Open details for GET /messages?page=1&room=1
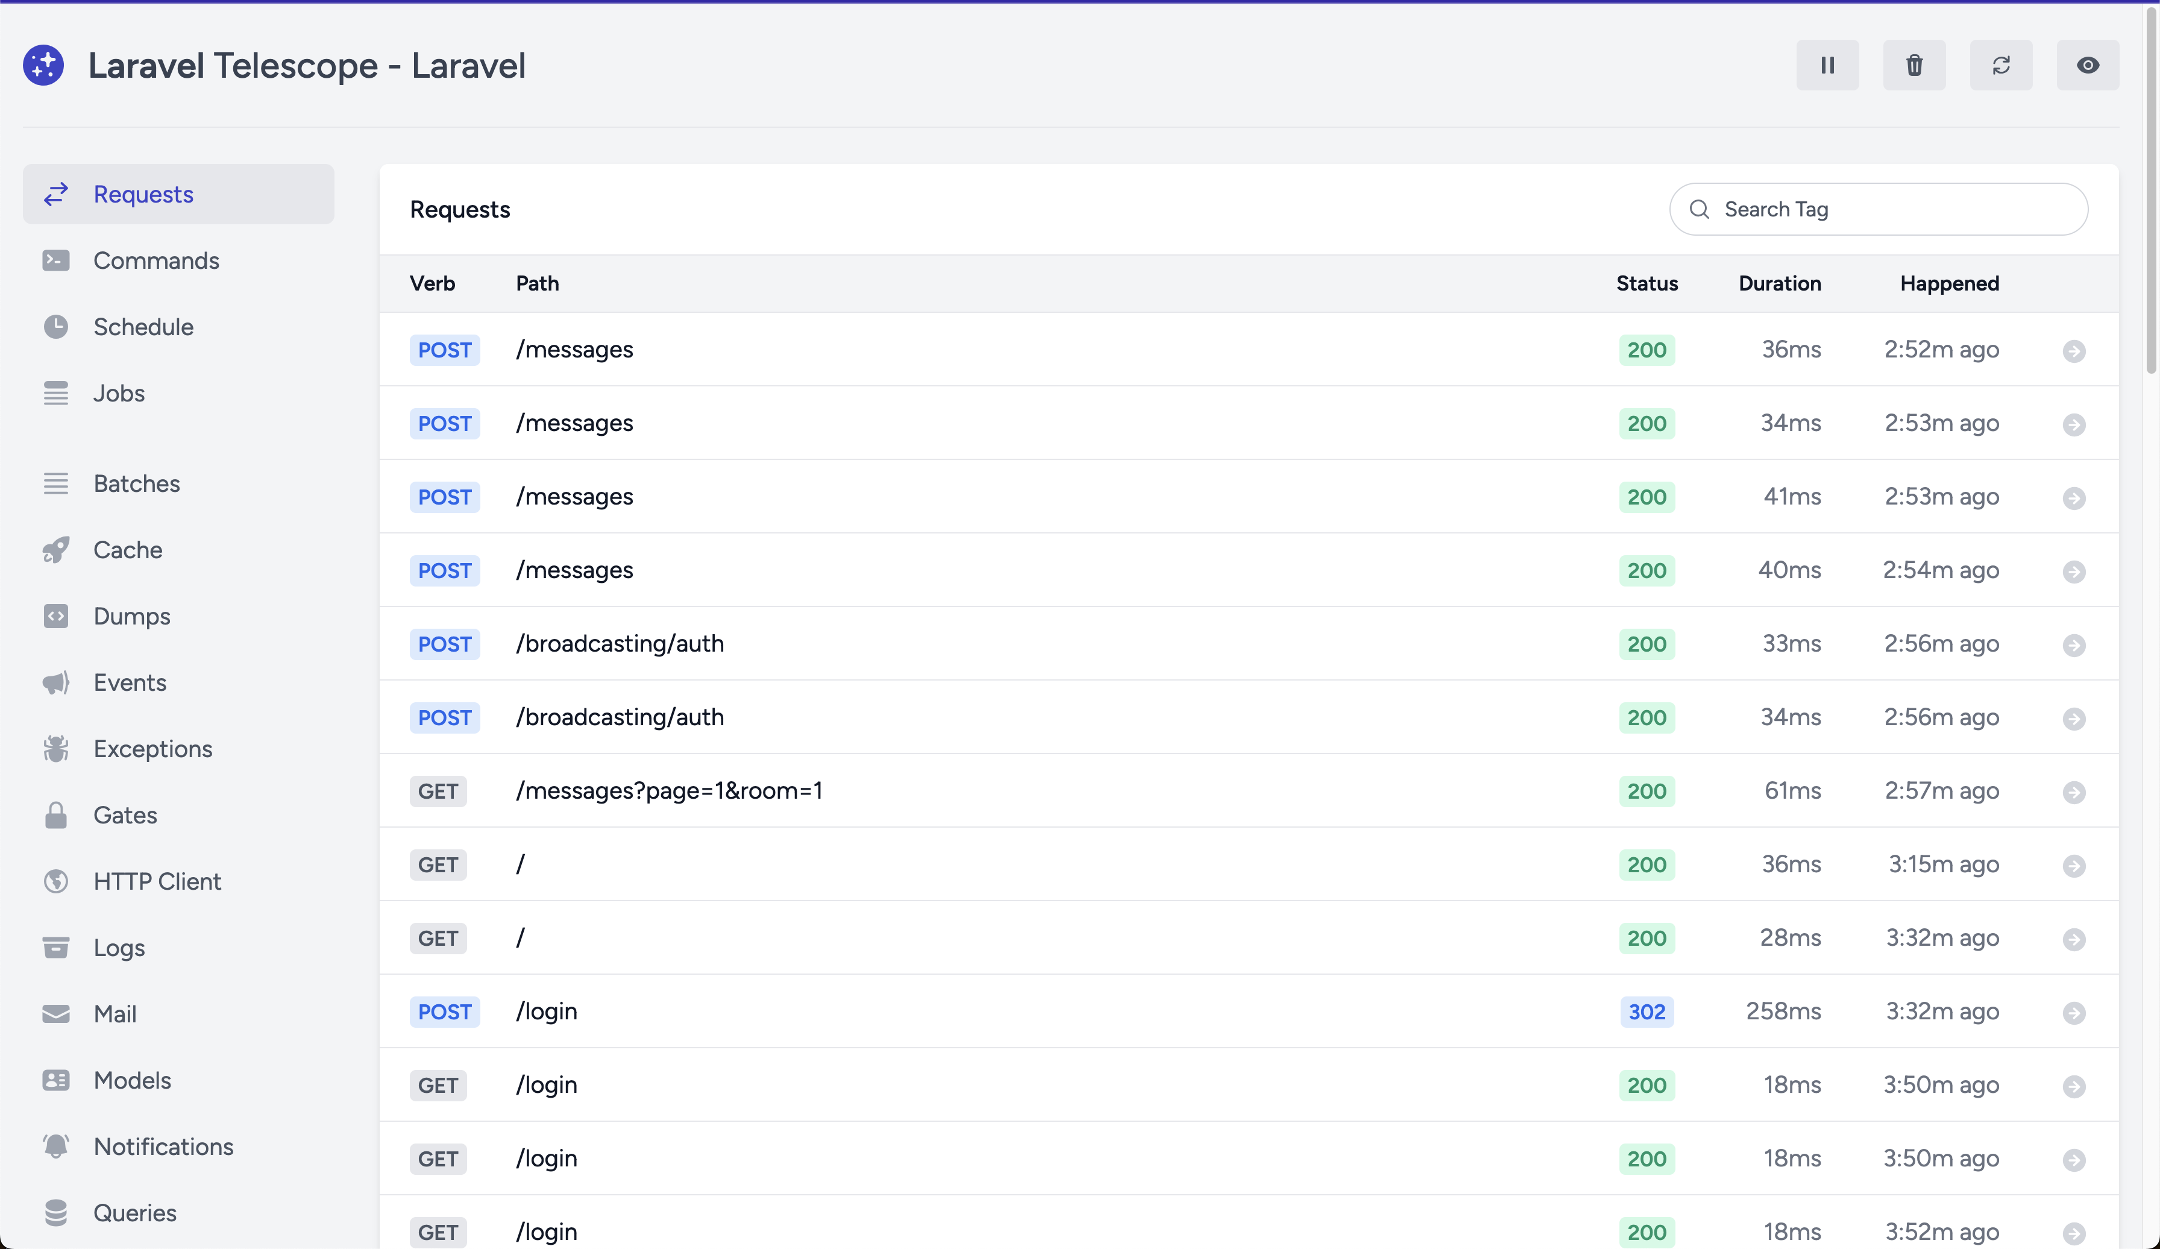Viewport: 2160px width, 1249px height. pyautogui.click(x=2073, y=792)
